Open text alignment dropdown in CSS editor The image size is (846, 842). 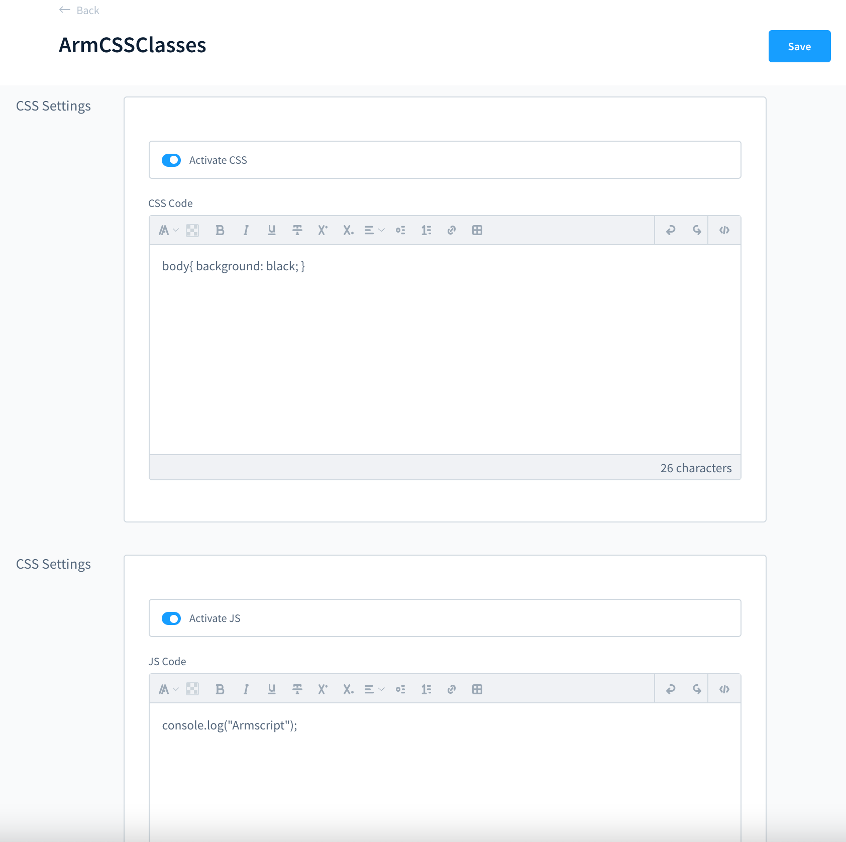[374, 230]
